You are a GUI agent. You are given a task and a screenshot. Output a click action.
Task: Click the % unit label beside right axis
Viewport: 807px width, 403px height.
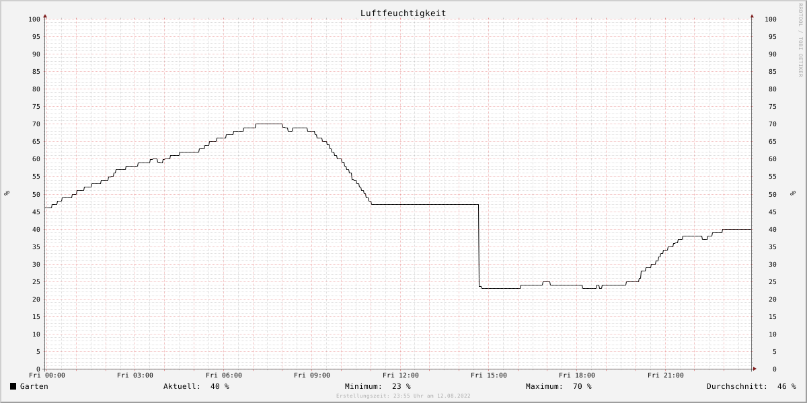click(794, 193)
